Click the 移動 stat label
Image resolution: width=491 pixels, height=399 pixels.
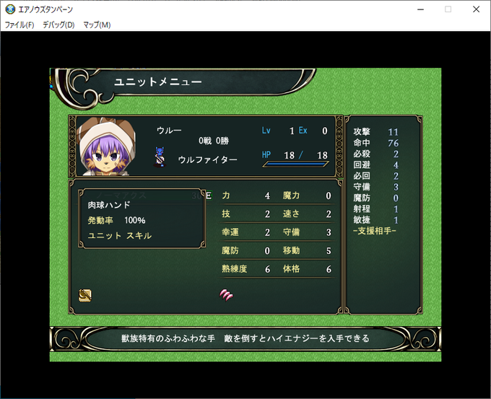291,250
